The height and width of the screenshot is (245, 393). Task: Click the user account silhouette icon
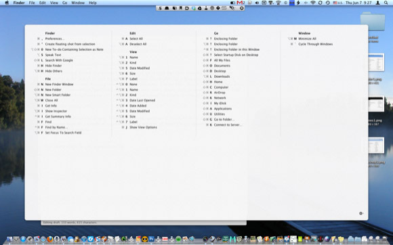tap(377, 3)
